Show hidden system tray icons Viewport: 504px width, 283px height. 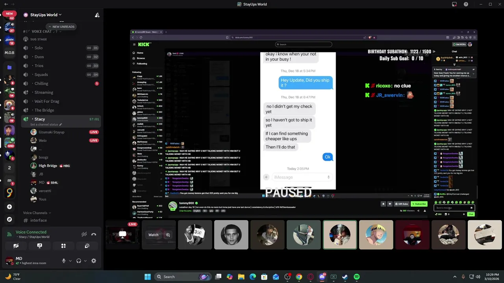(455, 277)
